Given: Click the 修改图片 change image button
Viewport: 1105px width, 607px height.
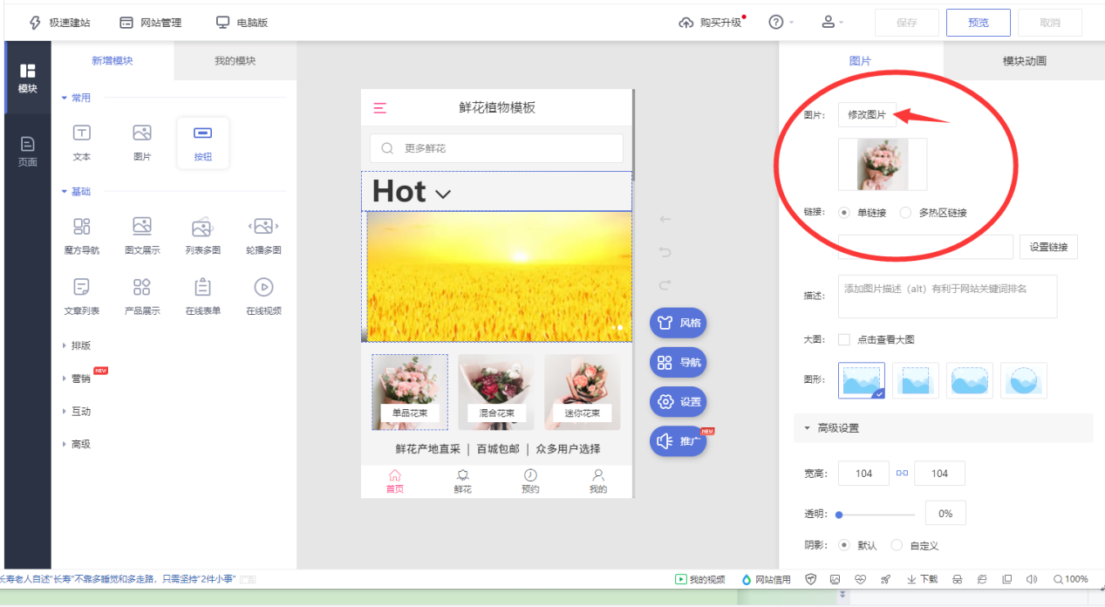Looking at the screenshot, I should [867, 113].
